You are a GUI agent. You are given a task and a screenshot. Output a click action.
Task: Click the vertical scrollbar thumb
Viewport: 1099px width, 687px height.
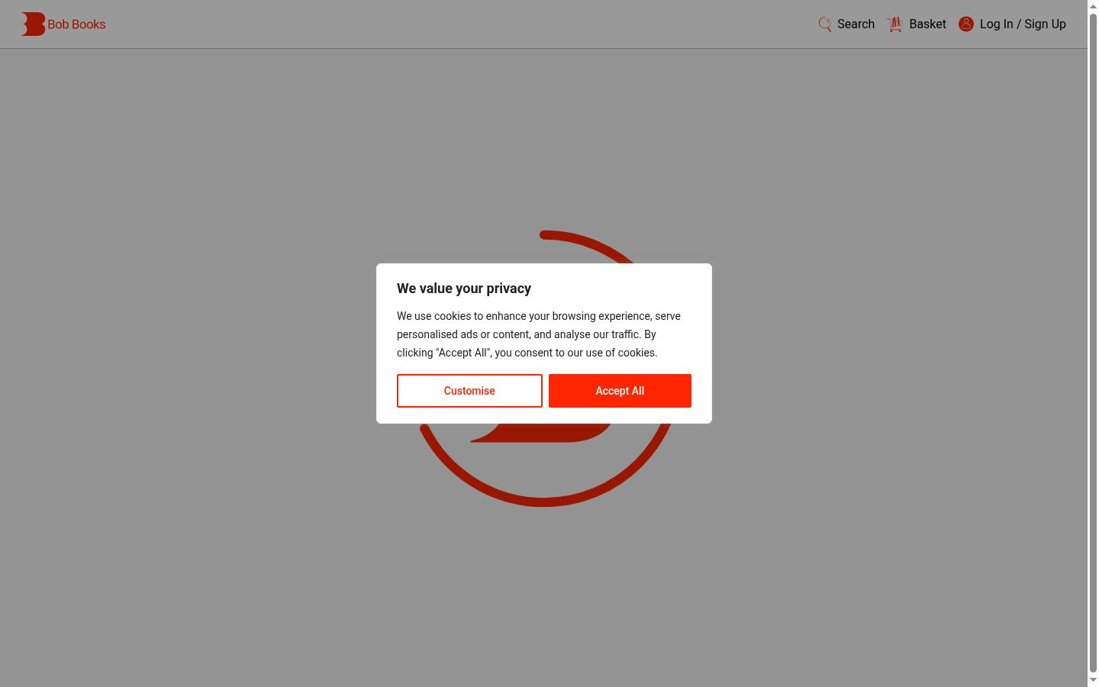pyautogui.click(x=1093, y=343)
